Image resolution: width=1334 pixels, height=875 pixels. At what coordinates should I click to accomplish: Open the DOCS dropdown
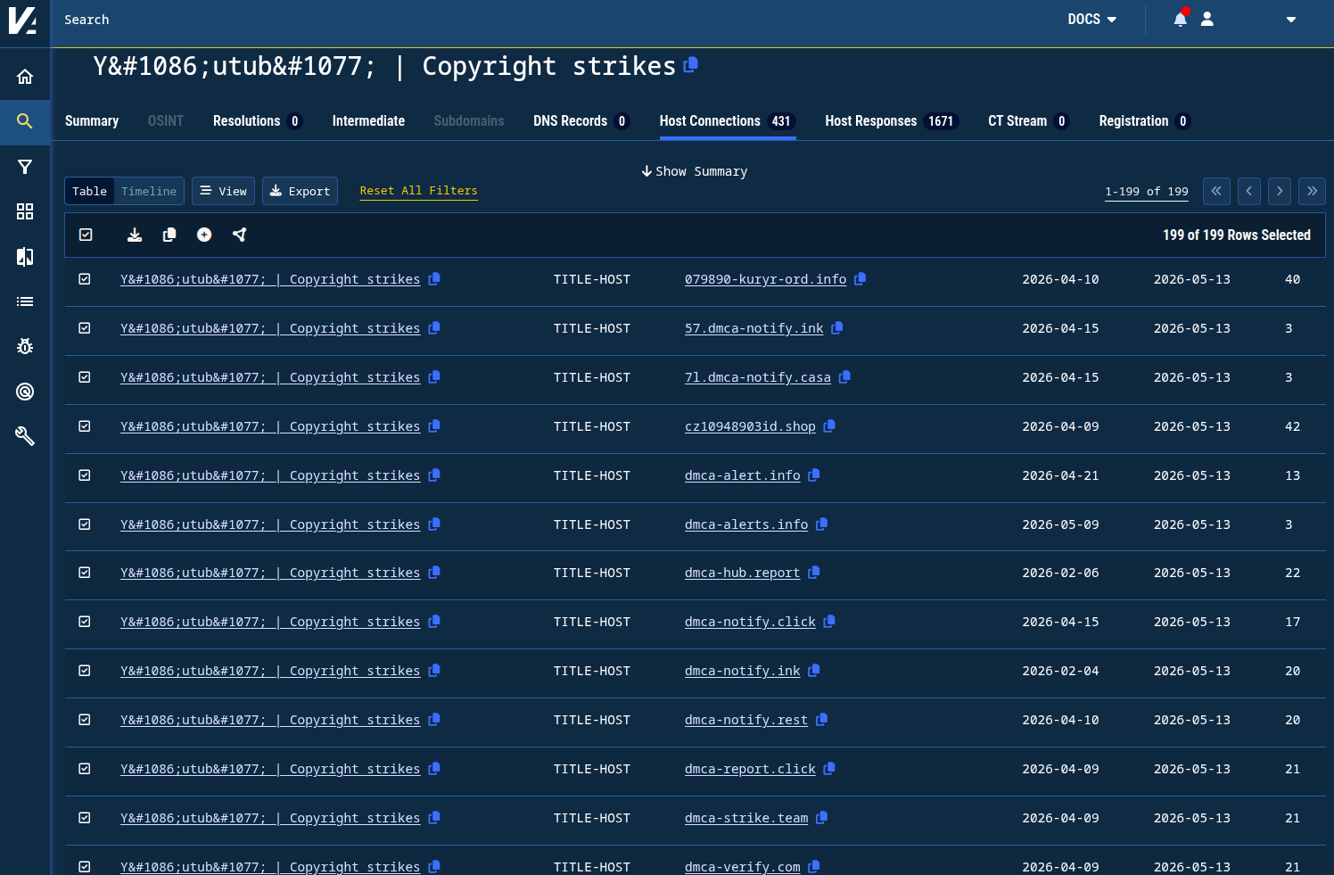click(1092, 19)
